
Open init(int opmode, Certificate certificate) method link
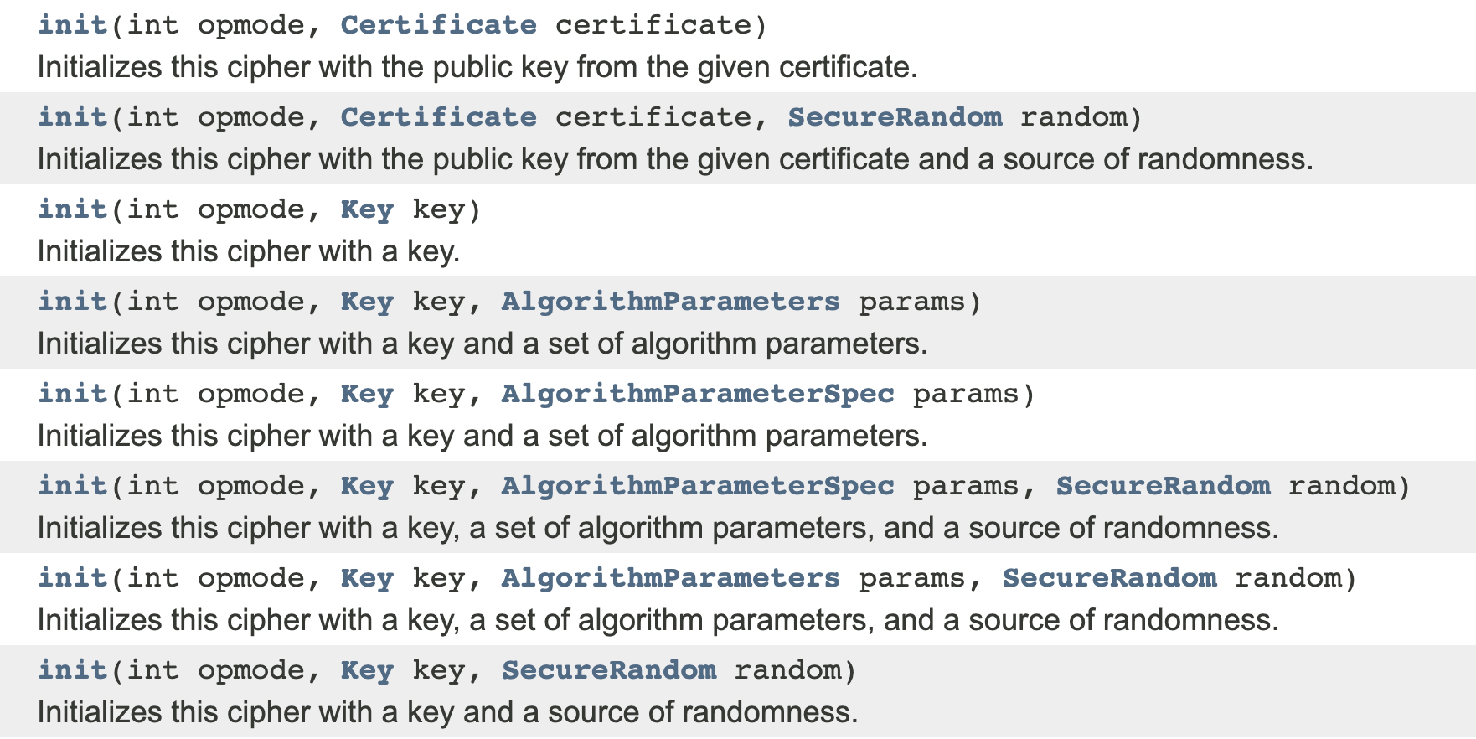point(73,25)
